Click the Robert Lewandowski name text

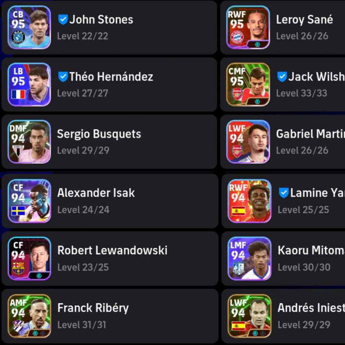(x=112, y=250)
